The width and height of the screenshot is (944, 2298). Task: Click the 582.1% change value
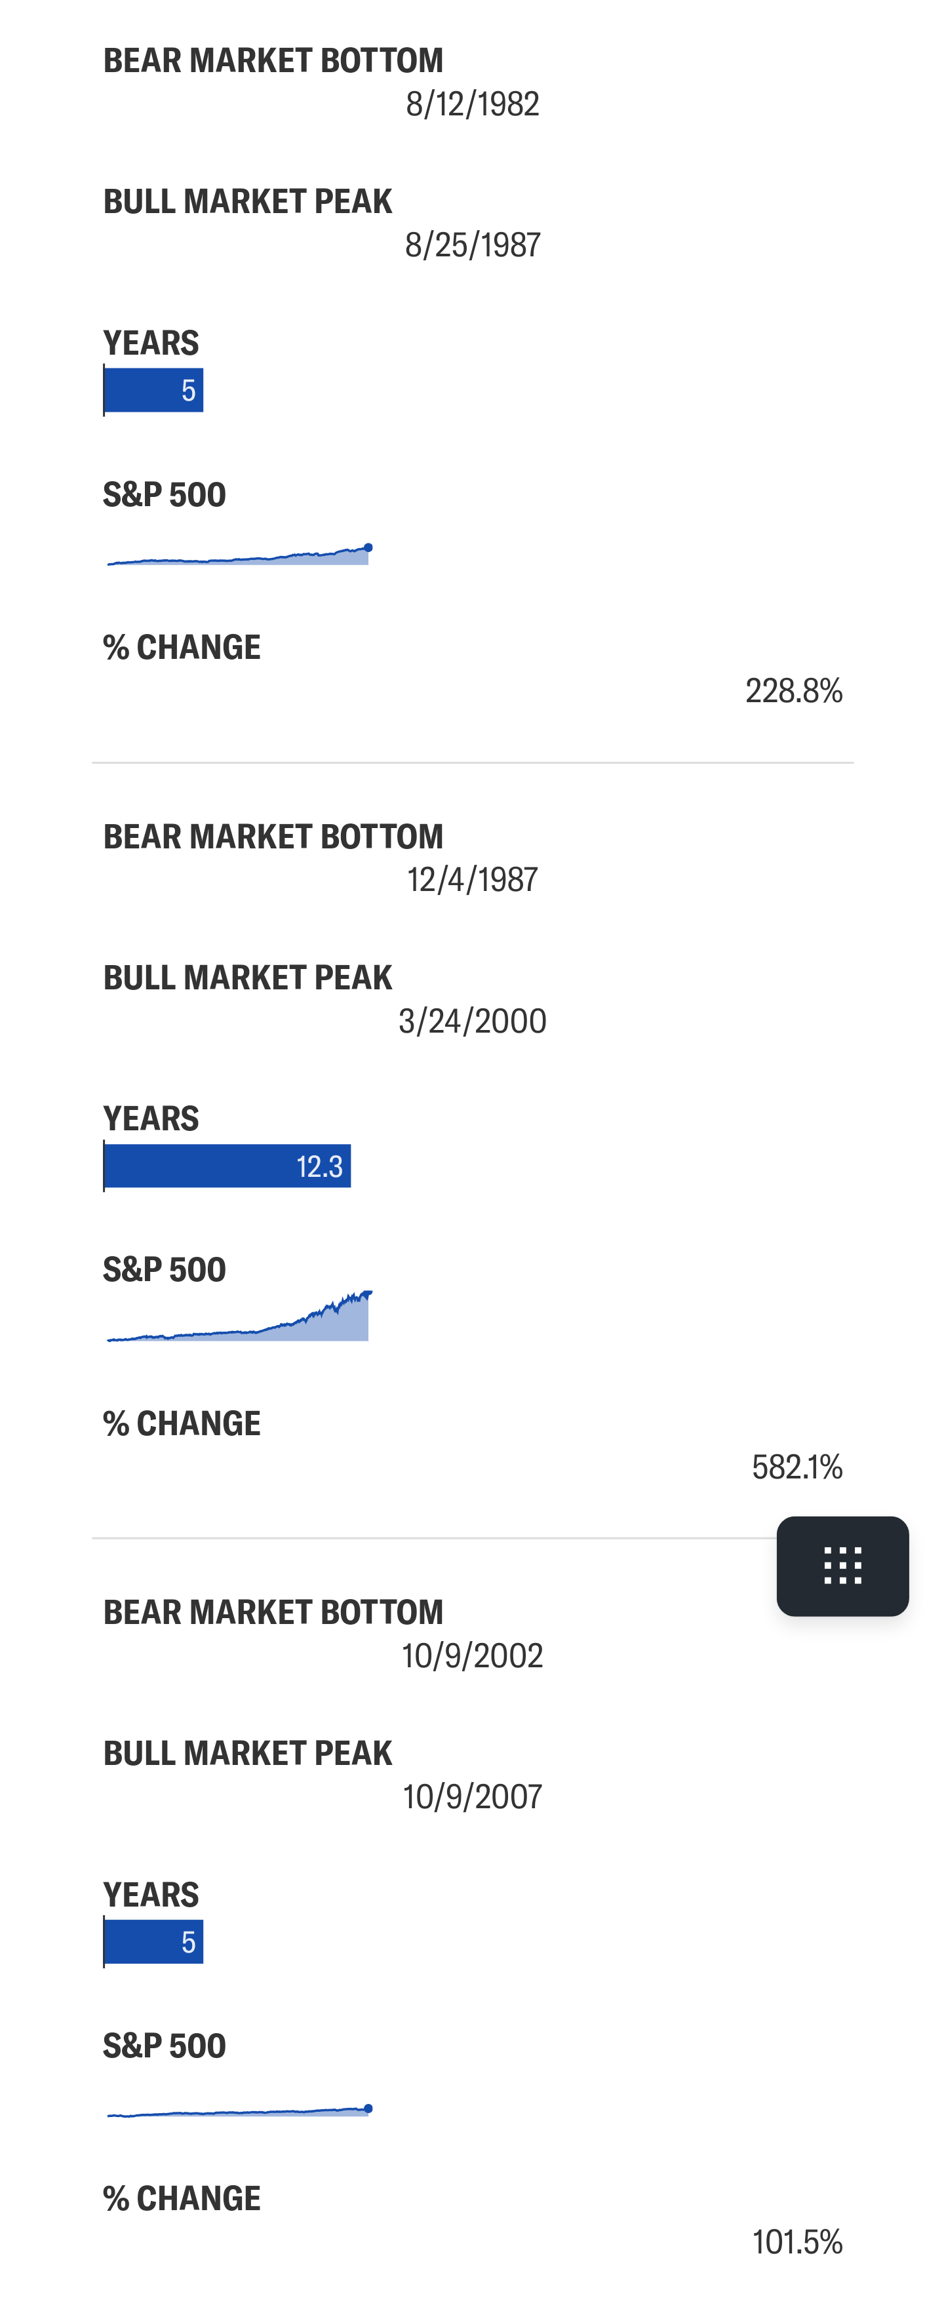(x=796, y=1467)
